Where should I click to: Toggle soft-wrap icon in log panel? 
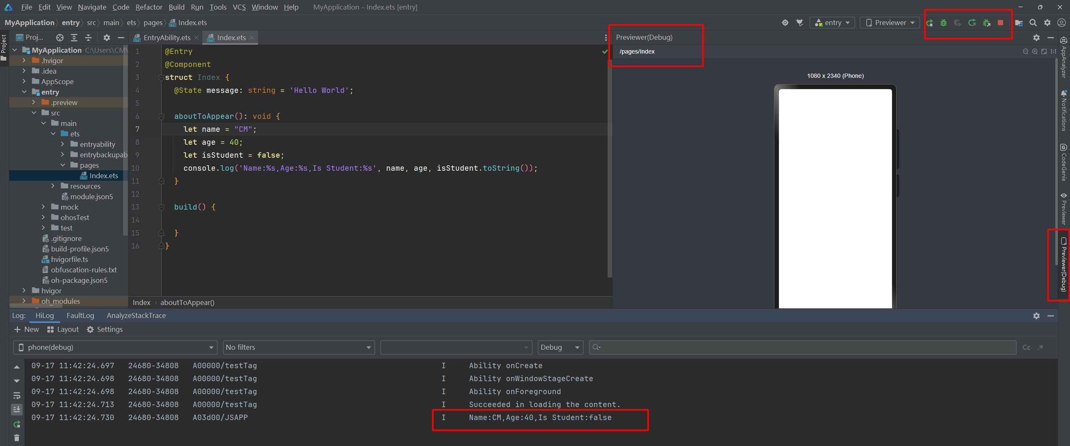tap(17, 395)
